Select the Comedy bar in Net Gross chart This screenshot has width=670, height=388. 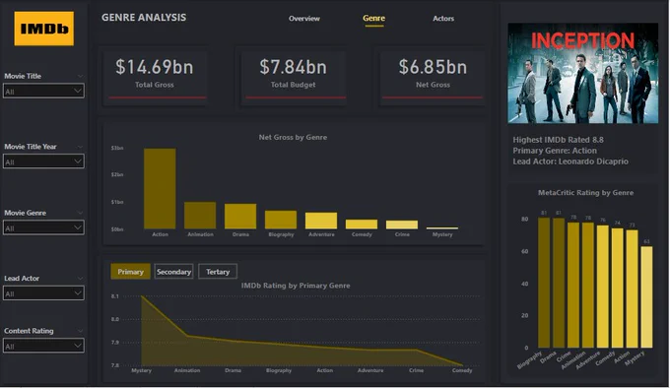(362, 225)
